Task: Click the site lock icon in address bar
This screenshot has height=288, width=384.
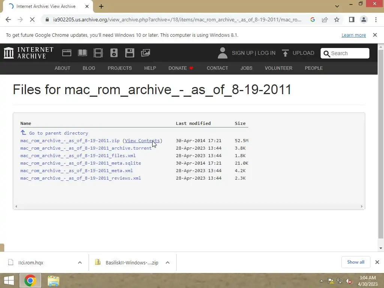Action: 47,19
